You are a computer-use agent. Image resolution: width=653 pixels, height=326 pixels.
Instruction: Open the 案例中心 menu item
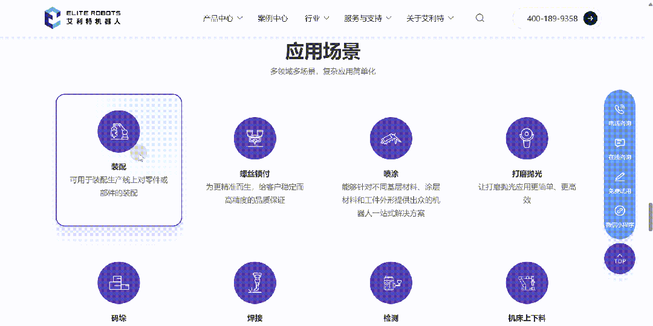coord(273,18)
